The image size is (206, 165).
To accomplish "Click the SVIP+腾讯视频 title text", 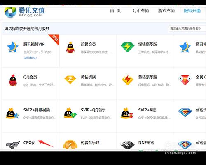I will point(37,110).
